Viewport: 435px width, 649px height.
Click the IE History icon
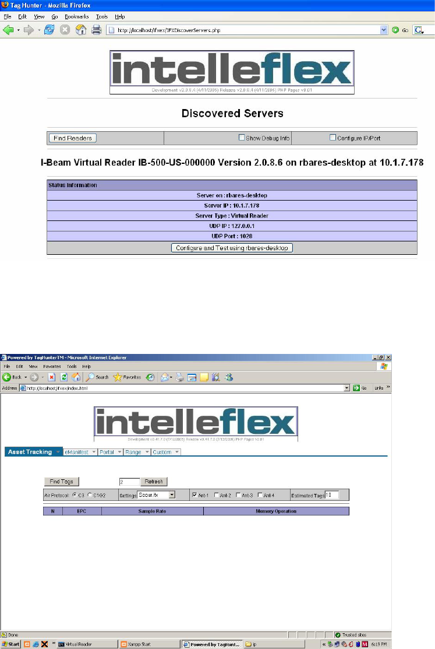(150, 377)
